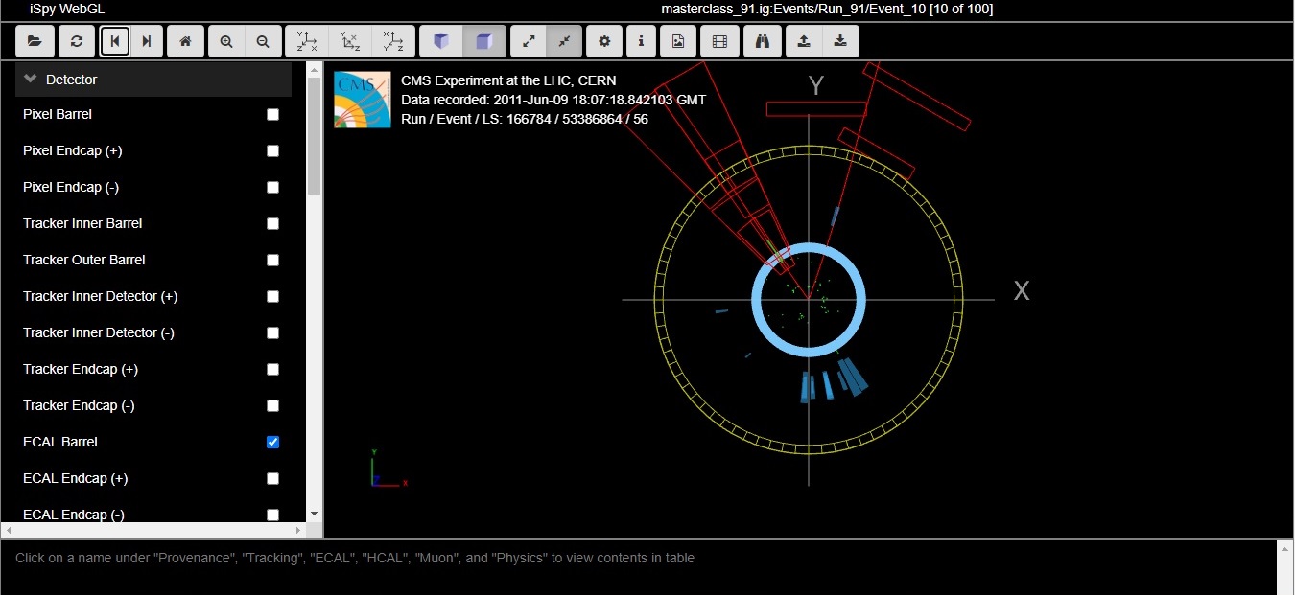Enable Pixel Barrel checkbox
Viewport: 1295px width, 595px height.
[x=272, y=115]
